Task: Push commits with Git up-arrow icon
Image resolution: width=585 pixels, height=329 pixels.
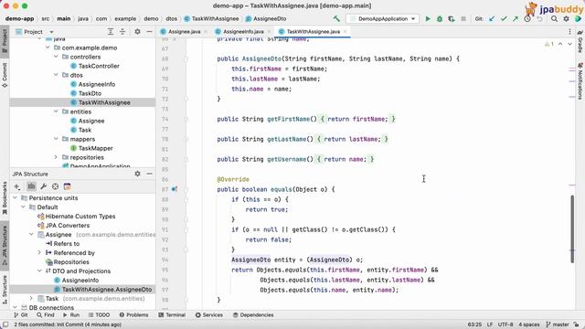Action: tap(516, 18)
